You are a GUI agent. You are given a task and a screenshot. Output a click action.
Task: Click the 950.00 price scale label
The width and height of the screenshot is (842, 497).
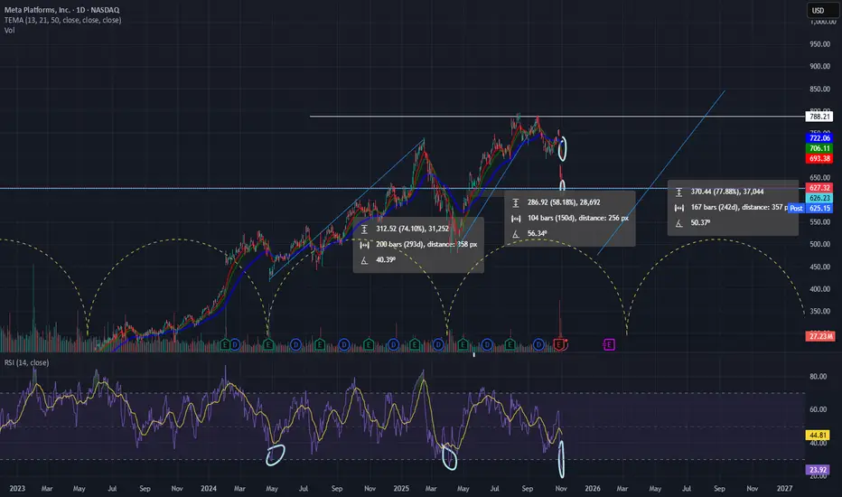point(820,44)
